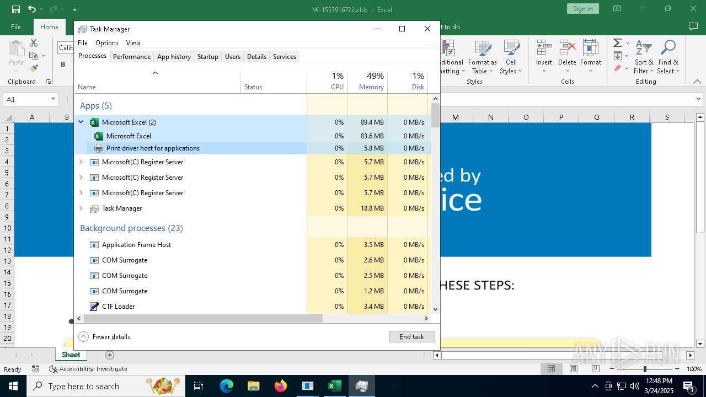The height and width of the screenshot is (397, 706).
Task: Click the End task button
Action: click(x=412, y=336)
